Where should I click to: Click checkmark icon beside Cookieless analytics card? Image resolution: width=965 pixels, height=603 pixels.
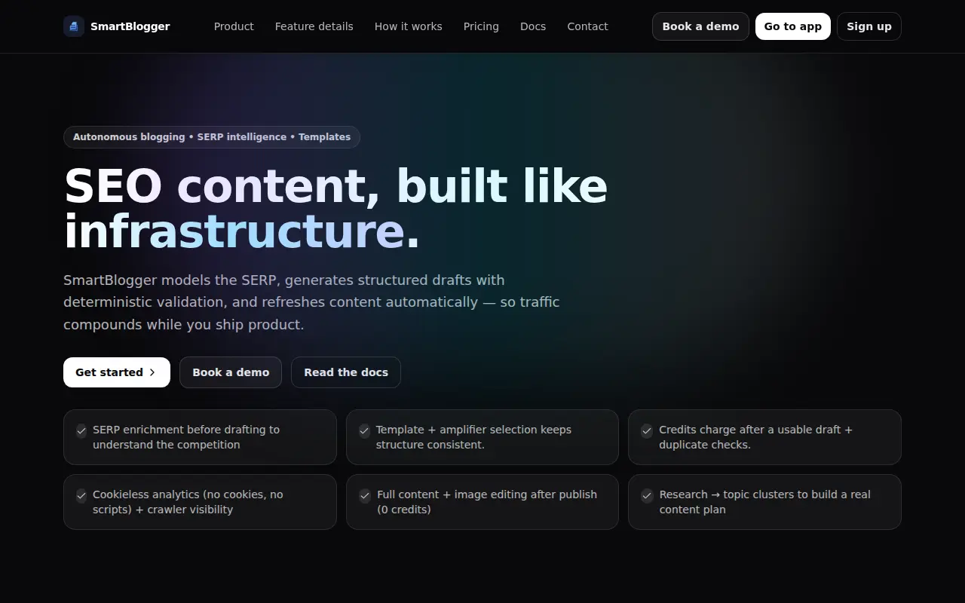coord(81,496)
